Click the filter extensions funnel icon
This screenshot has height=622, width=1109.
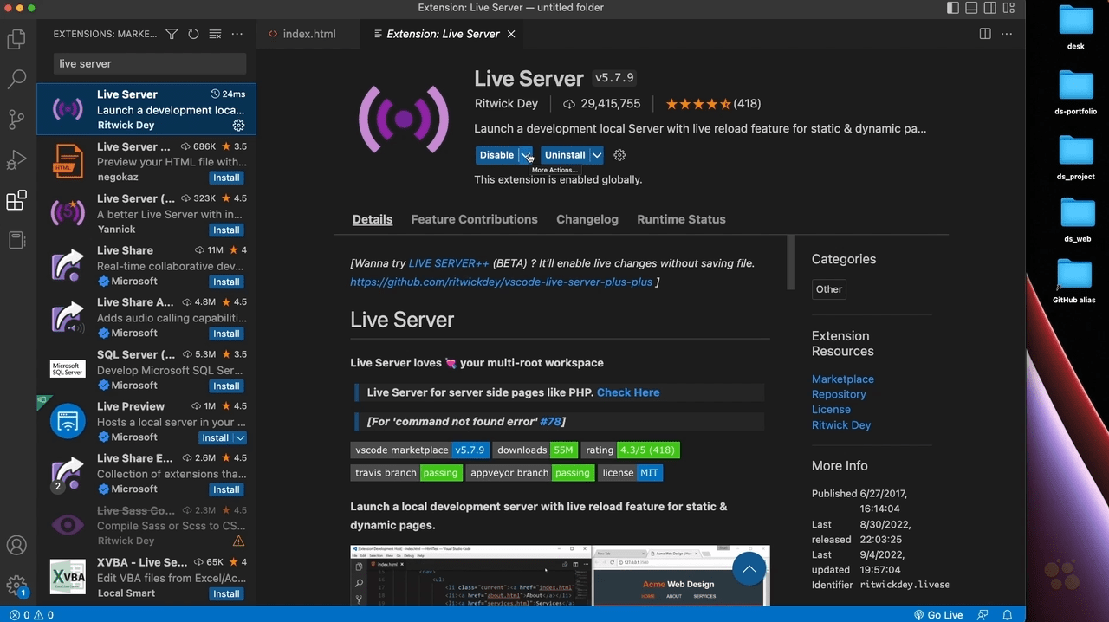(172, 34)
